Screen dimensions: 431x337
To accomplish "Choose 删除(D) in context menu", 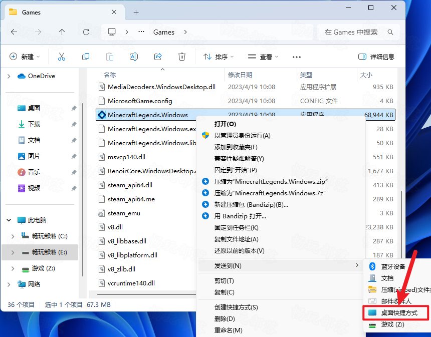I will [x=281, y=319].
